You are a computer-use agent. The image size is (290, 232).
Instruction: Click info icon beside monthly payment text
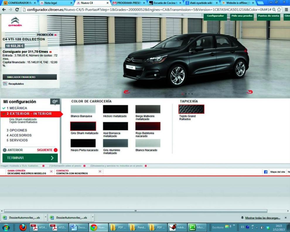(x=50, y=52)
